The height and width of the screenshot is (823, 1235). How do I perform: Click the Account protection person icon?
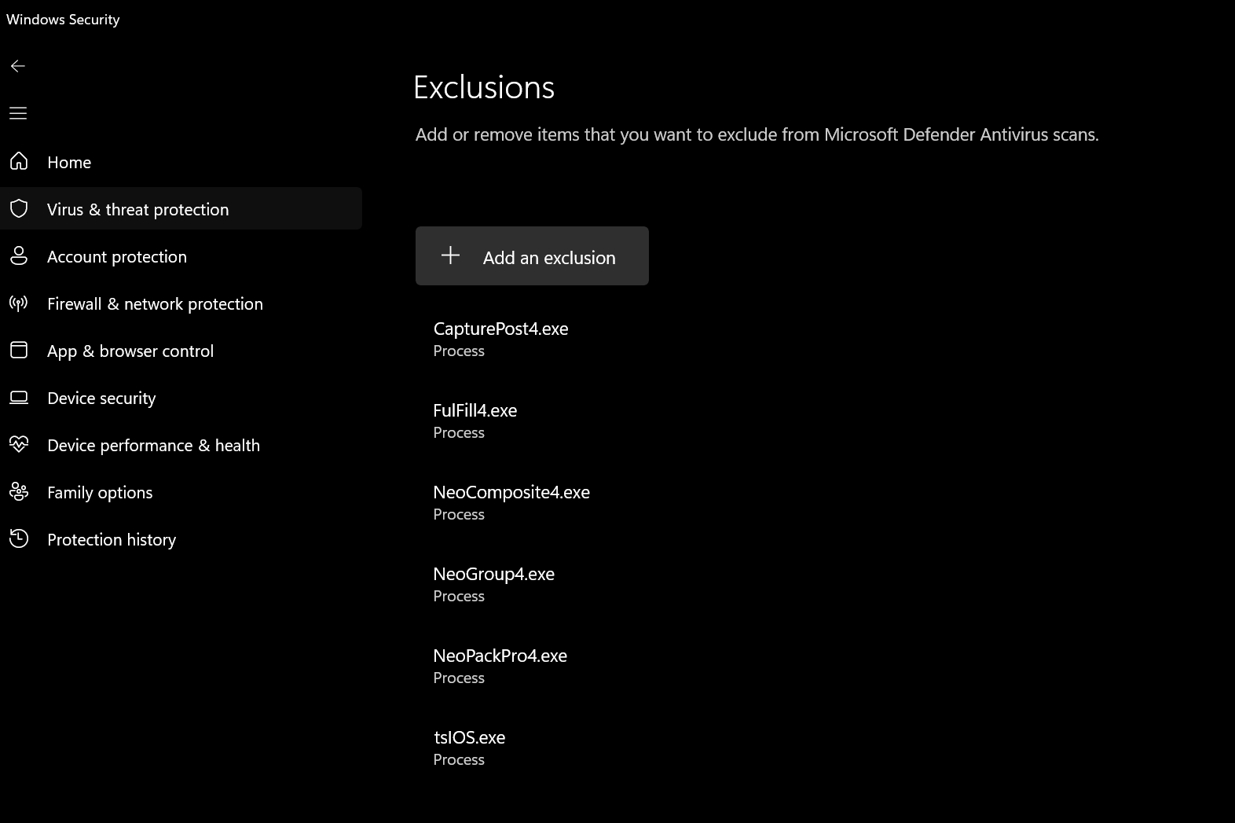pyautogui.click(x=19, y=255)
